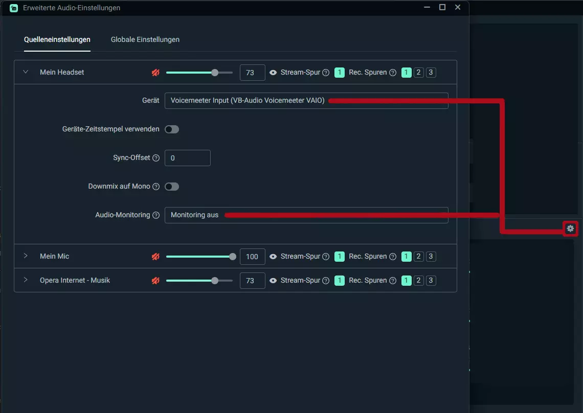Minimize the Erweiterte Audio-Einstellungen window
The height and width of the screenshot is (413, 583).
click(x=427, y=8)
